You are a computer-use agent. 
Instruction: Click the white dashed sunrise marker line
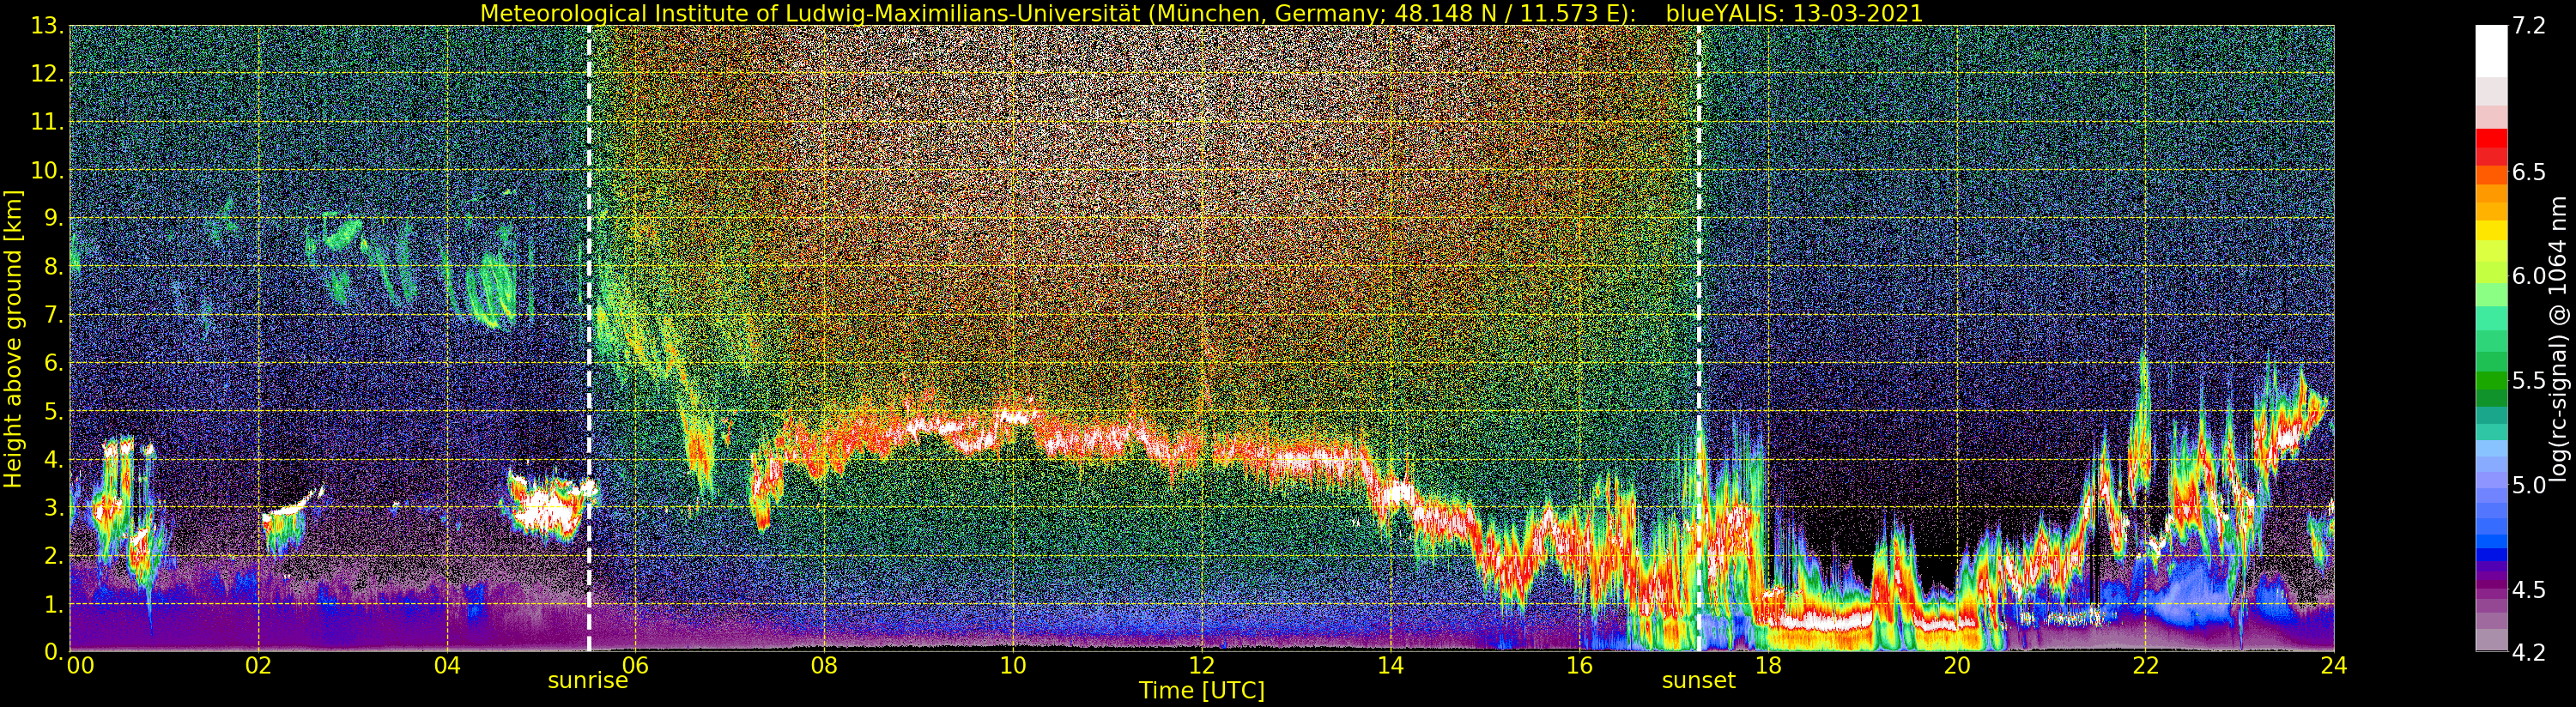589,338
